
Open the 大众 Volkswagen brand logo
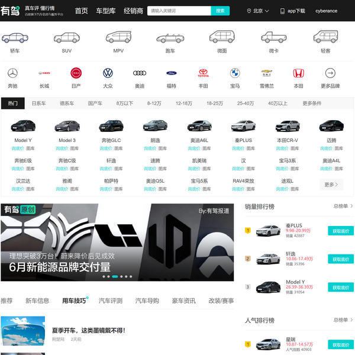[108, 73]
